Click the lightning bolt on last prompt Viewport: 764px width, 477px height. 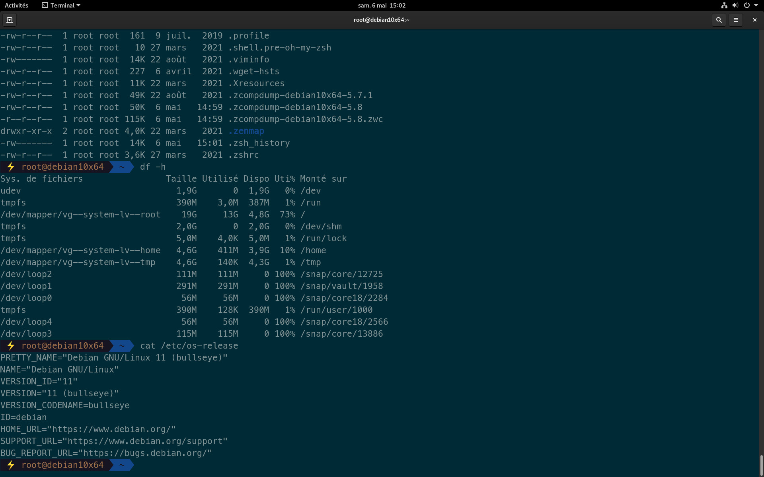click(11, 465)
